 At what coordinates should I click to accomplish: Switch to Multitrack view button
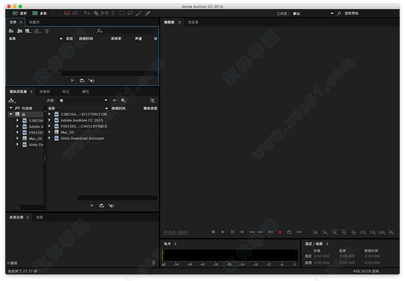coord(40,13)
